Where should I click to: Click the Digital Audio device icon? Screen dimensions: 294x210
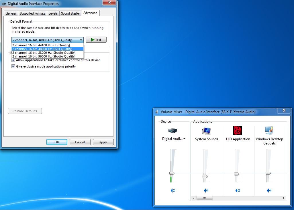click(173, 130)
